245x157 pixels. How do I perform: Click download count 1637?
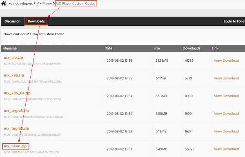coord(188,131)
